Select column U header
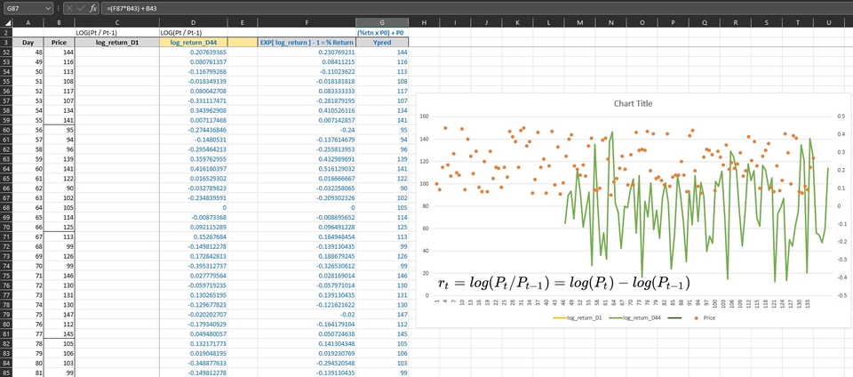This screenshot has height=377, width=853. click(x=829, y=22)
